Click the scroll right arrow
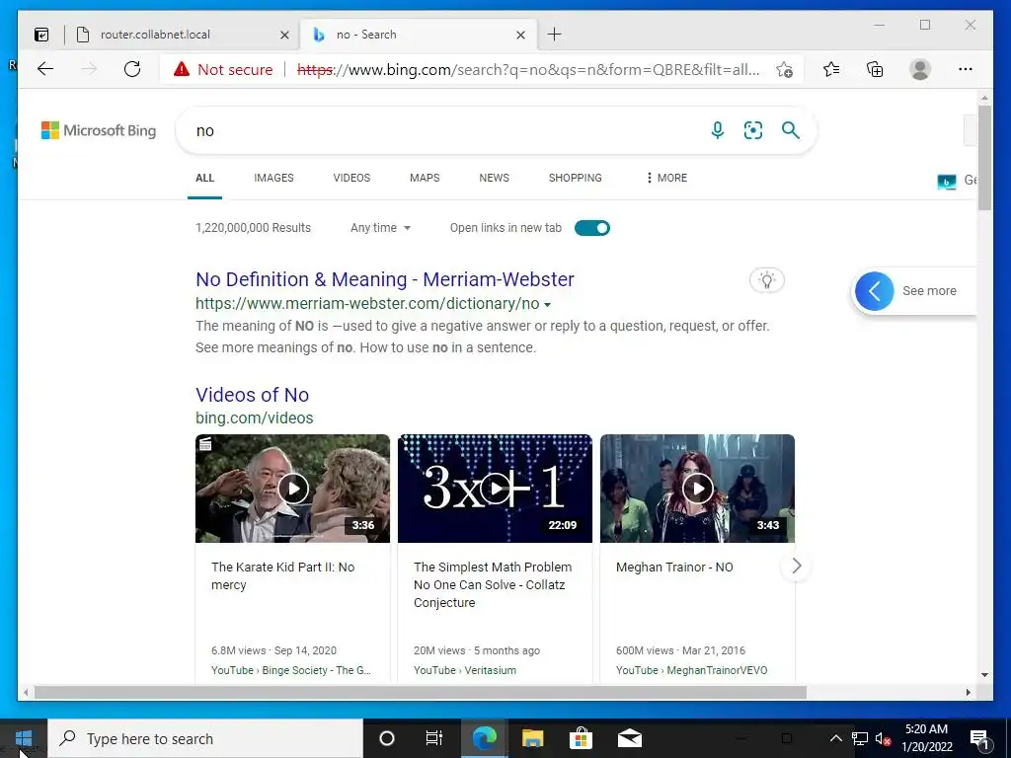 [x=968, y=692]
